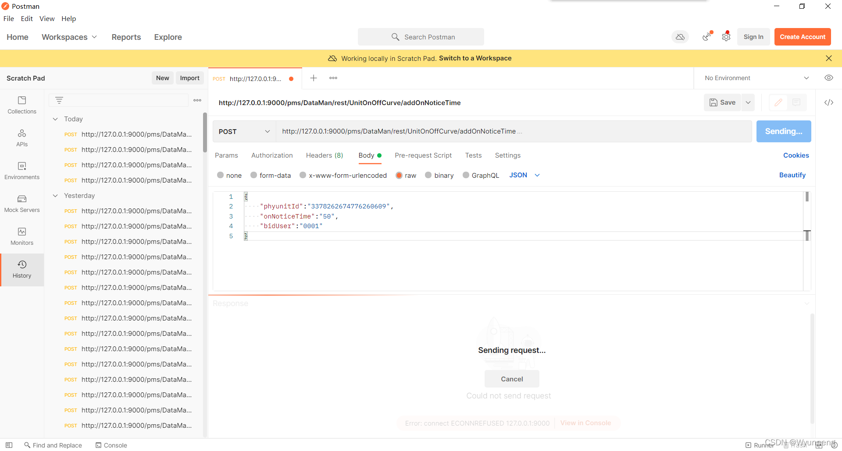Image resolution: width=842 pixels, height=451 pixels.
Task: Open the Mock Servers sidebar panel
Action: coord(22,204)
